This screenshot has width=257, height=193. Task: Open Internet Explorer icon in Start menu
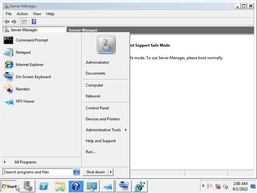tap(9, 65)
